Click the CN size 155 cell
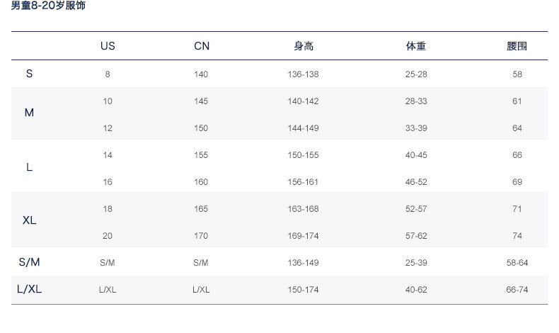Image resolution: width=559 pixels, height=333 pixels. click(x=201, y=155)
